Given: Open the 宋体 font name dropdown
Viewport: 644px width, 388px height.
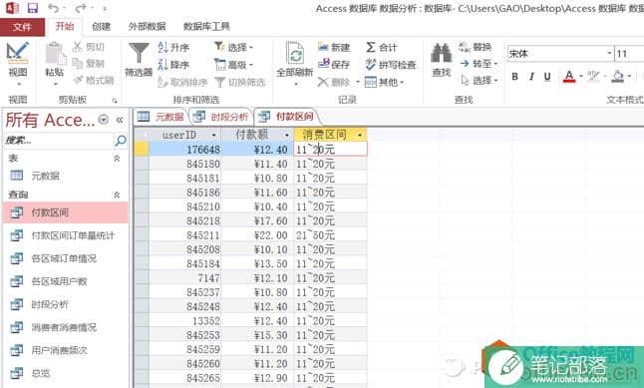Looking at the screenshot, I should (609, 54).
